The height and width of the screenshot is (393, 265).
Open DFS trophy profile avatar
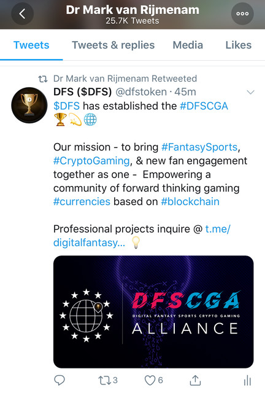coord(29,105)
